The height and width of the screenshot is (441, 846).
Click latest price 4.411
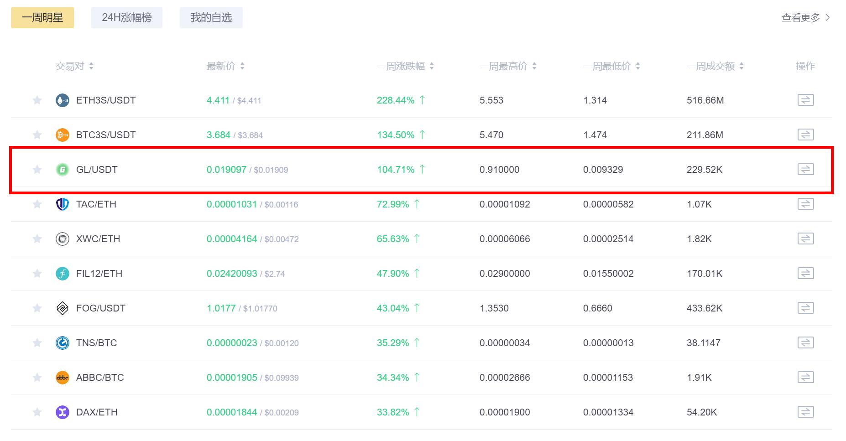click(218, 100)
